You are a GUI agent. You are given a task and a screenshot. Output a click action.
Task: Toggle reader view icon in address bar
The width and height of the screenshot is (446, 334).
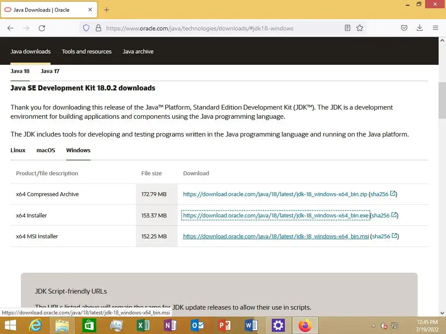[347, 28]
